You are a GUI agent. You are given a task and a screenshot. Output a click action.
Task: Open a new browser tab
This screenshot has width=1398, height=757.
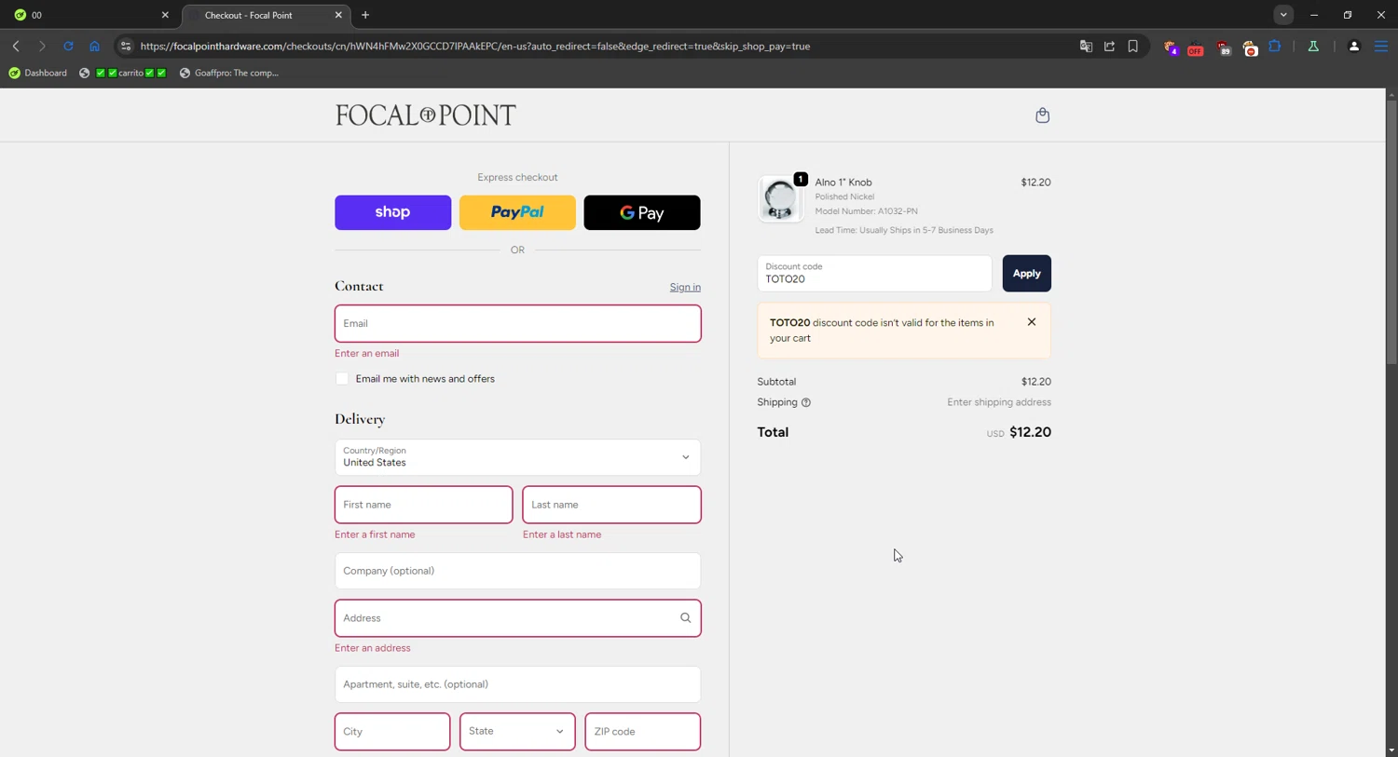(x=365, y=15)
